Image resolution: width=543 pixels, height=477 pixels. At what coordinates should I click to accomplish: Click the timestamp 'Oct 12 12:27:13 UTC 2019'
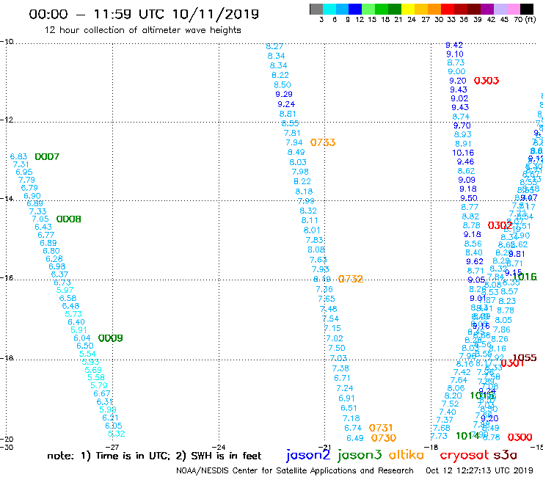(x=479, y=470)
